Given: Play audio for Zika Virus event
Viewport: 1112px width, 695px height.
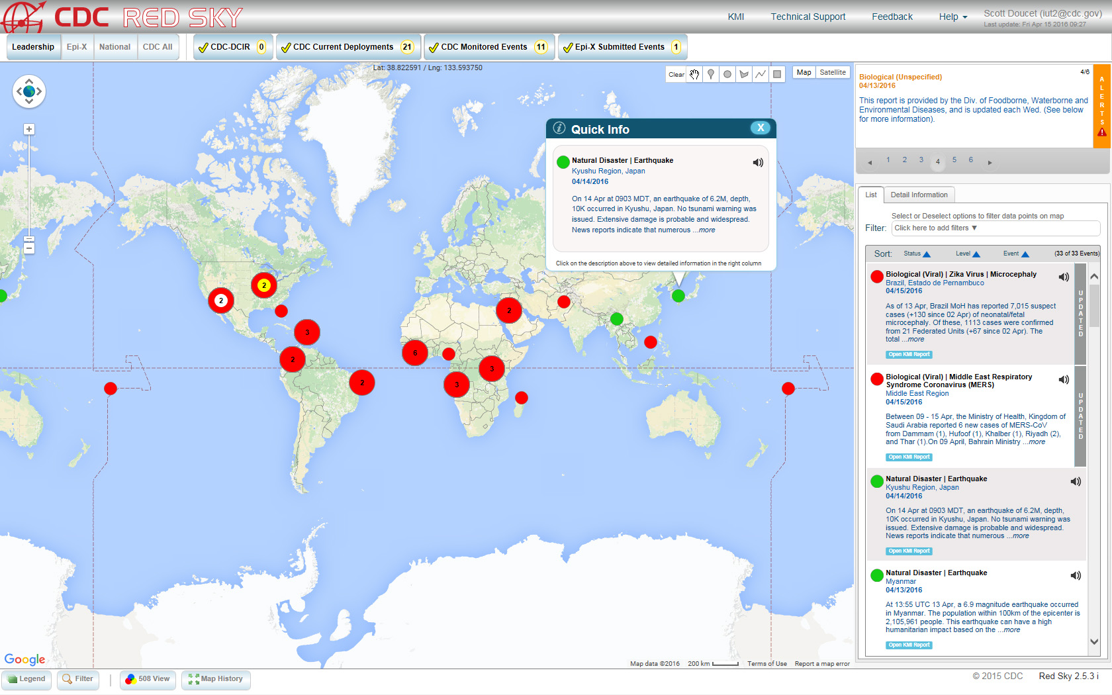Looking at the screenshot, I should pyautogui.click(x=1064, y=277).
